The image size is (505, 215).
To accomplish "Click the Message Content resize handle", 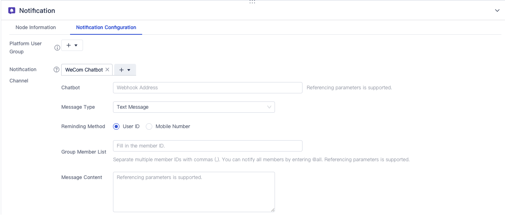I will click(273, 210).
